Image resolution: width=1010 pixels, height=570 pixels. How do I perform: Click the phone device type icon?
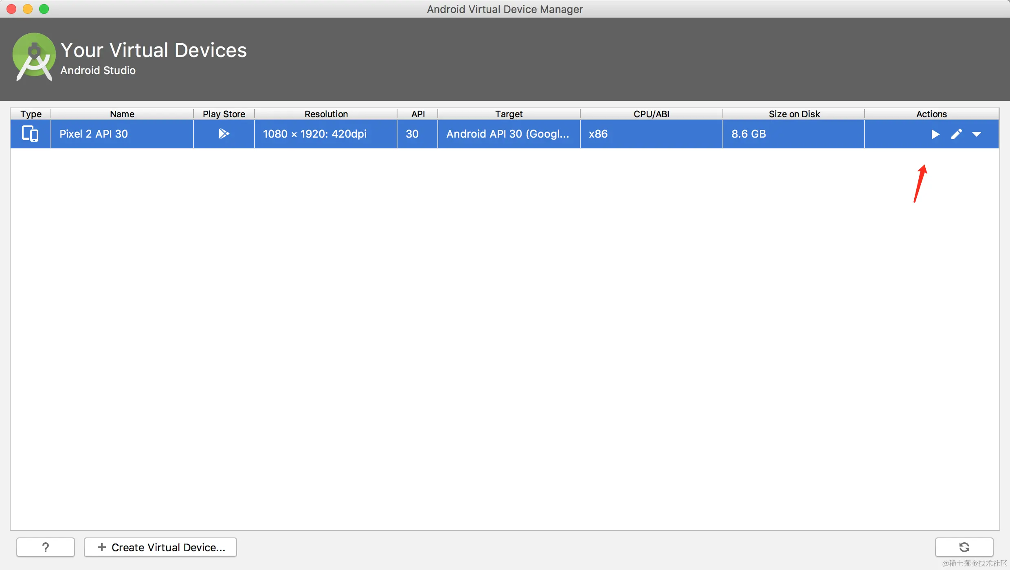pyautogui.click(x=30, y=134)
